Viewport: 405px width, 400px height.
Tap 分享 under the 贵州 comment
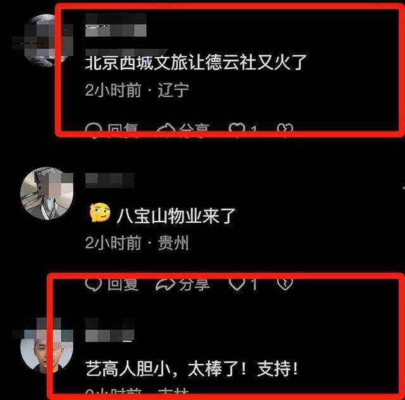click(183, 284)
